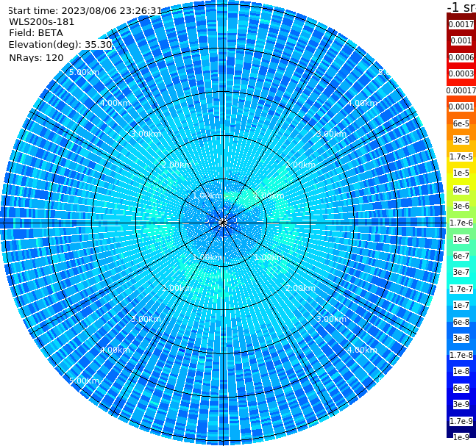Select the 3e-6 colorbar value
The height and width of the screenshot is (446, 476).
coord(461,206)
